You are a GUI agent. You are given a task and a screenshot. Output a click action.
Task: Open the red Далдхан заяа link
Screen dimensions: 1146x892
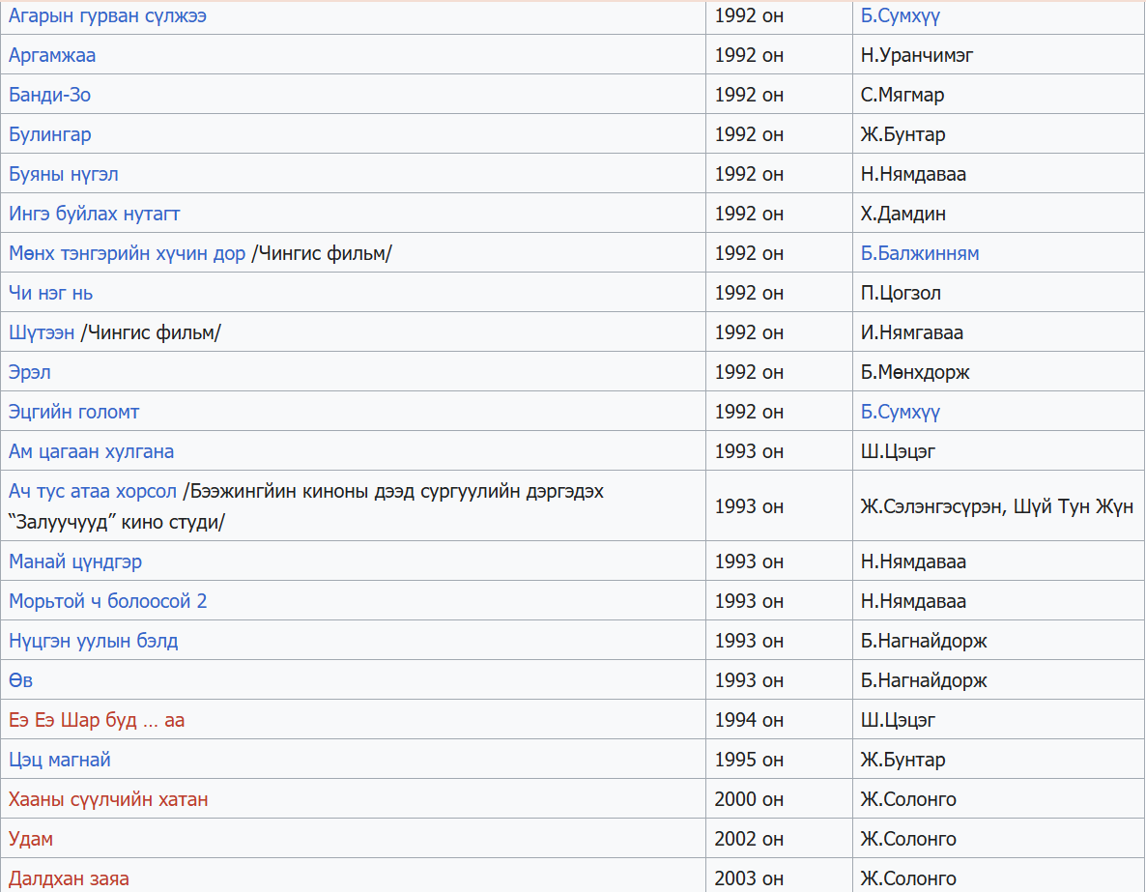[x=69, y=878]
